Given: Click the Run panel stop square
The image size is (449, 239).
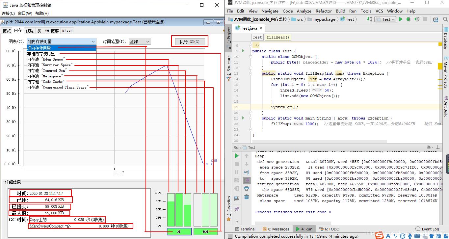Looking at the screenshot, I should click(237, 164).
